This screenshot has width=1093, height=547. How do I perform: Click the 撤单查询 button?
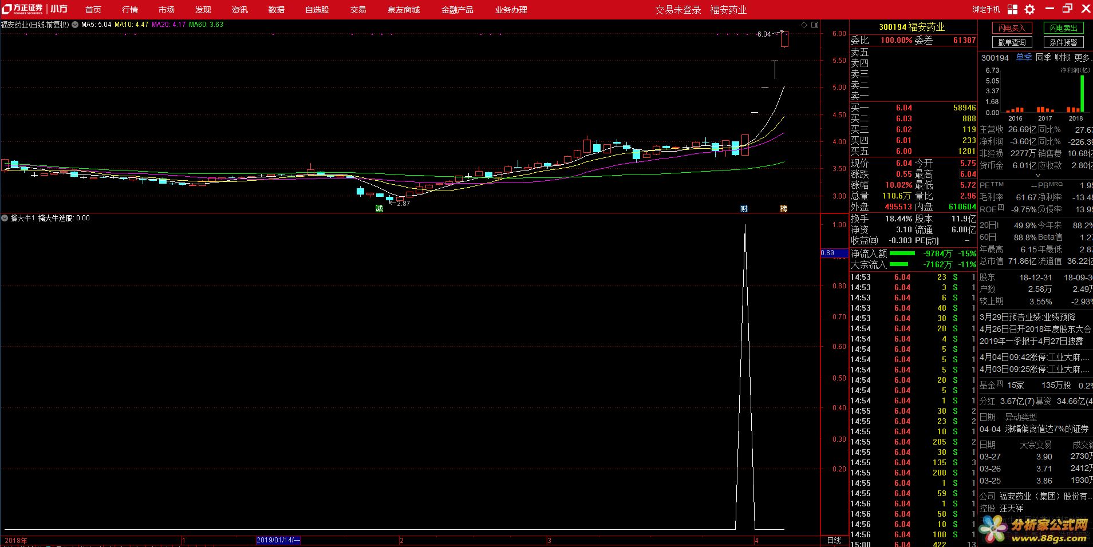pyautogui.click(x=1012, y=42)
